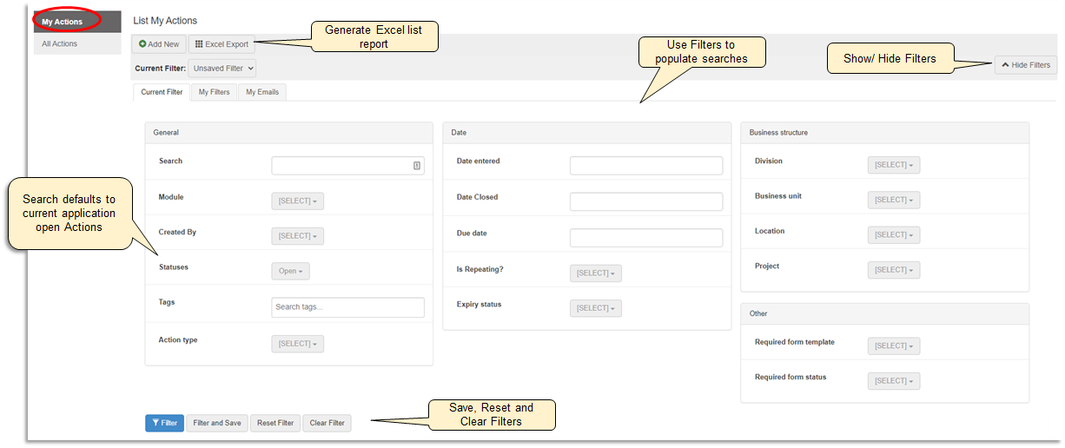The image size is (1065, 448).
Task: Focus the General Search text box
Action: point(341,166)
